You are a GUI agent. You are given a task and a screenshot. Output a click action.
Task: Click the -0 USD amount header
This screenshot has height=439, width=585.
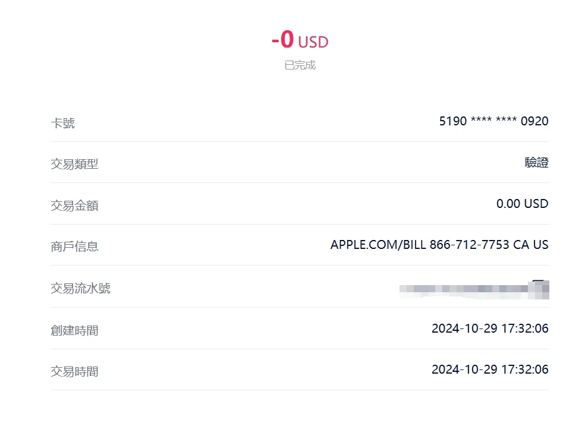(300, 40)
